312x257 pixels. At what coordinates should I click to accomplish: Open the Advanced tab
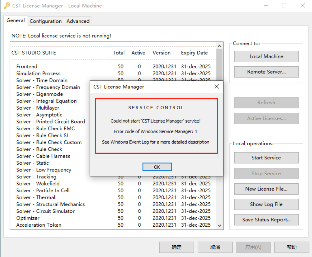78,21
